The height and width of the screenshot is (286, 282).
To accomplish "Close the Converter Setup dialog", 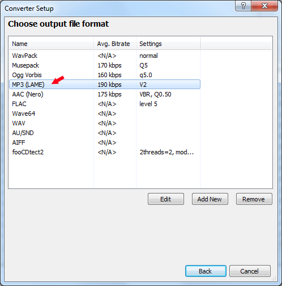I will click(x=264, y=6).
